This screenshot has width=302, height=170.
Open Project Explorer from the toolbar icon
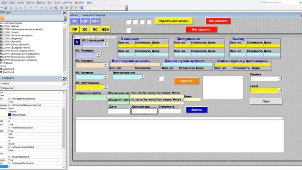coord(62,8)
